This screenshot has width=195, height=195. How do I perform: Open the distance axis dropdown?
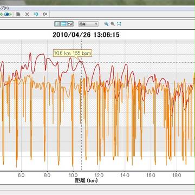tap(88, 24)
